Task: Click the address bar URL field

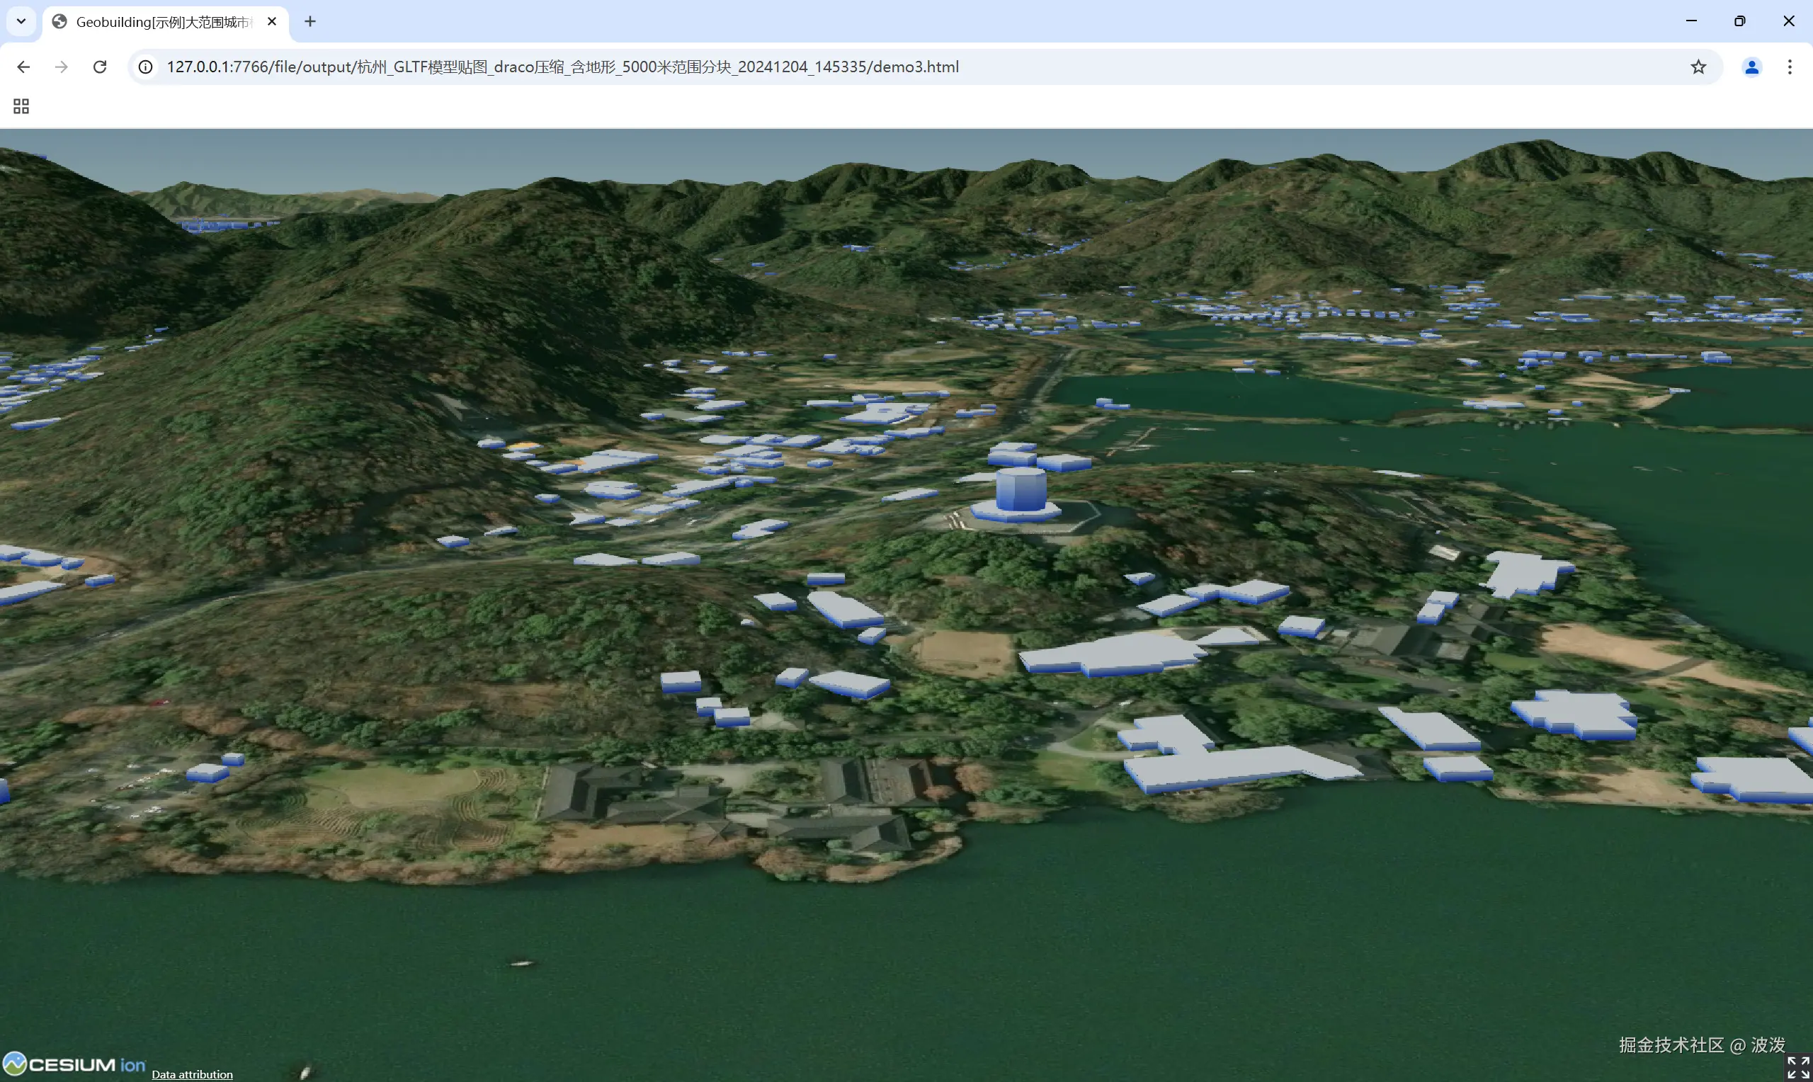Action: [562, 67]
